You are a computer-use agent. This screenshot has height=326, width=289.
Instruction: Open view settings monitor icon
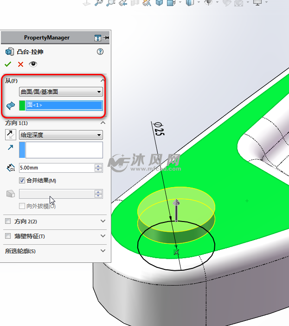pos(257,2)
